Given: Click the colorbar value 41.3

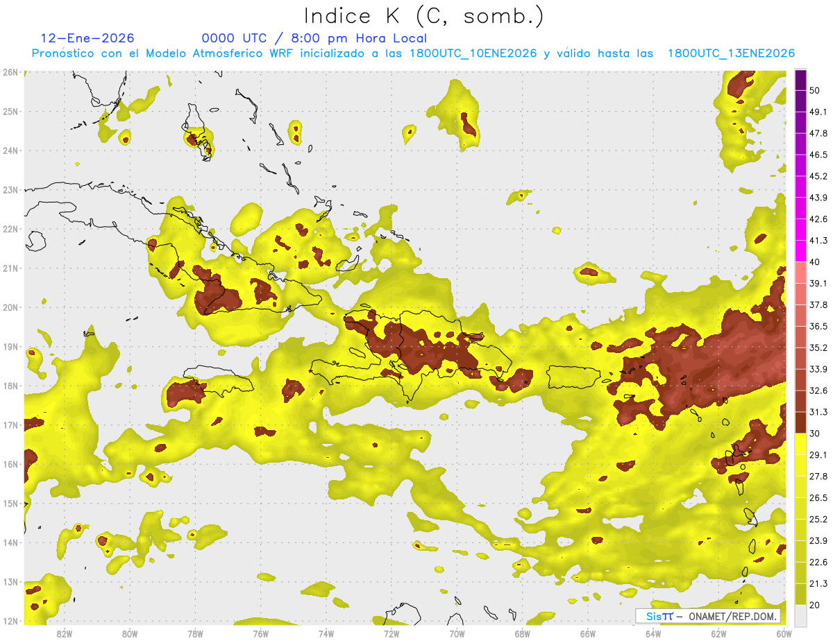Looking at the screenshot, I should [818, 241].
